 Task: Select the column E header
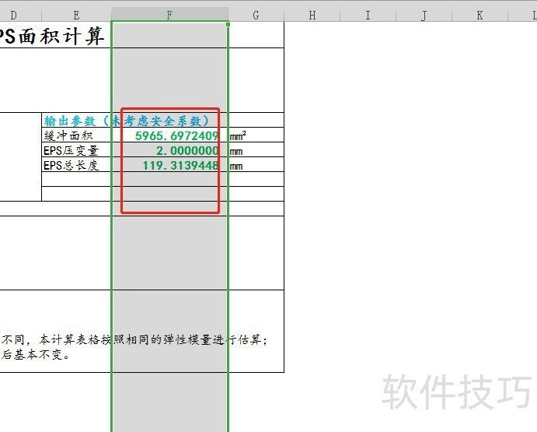tap(75, 15)
